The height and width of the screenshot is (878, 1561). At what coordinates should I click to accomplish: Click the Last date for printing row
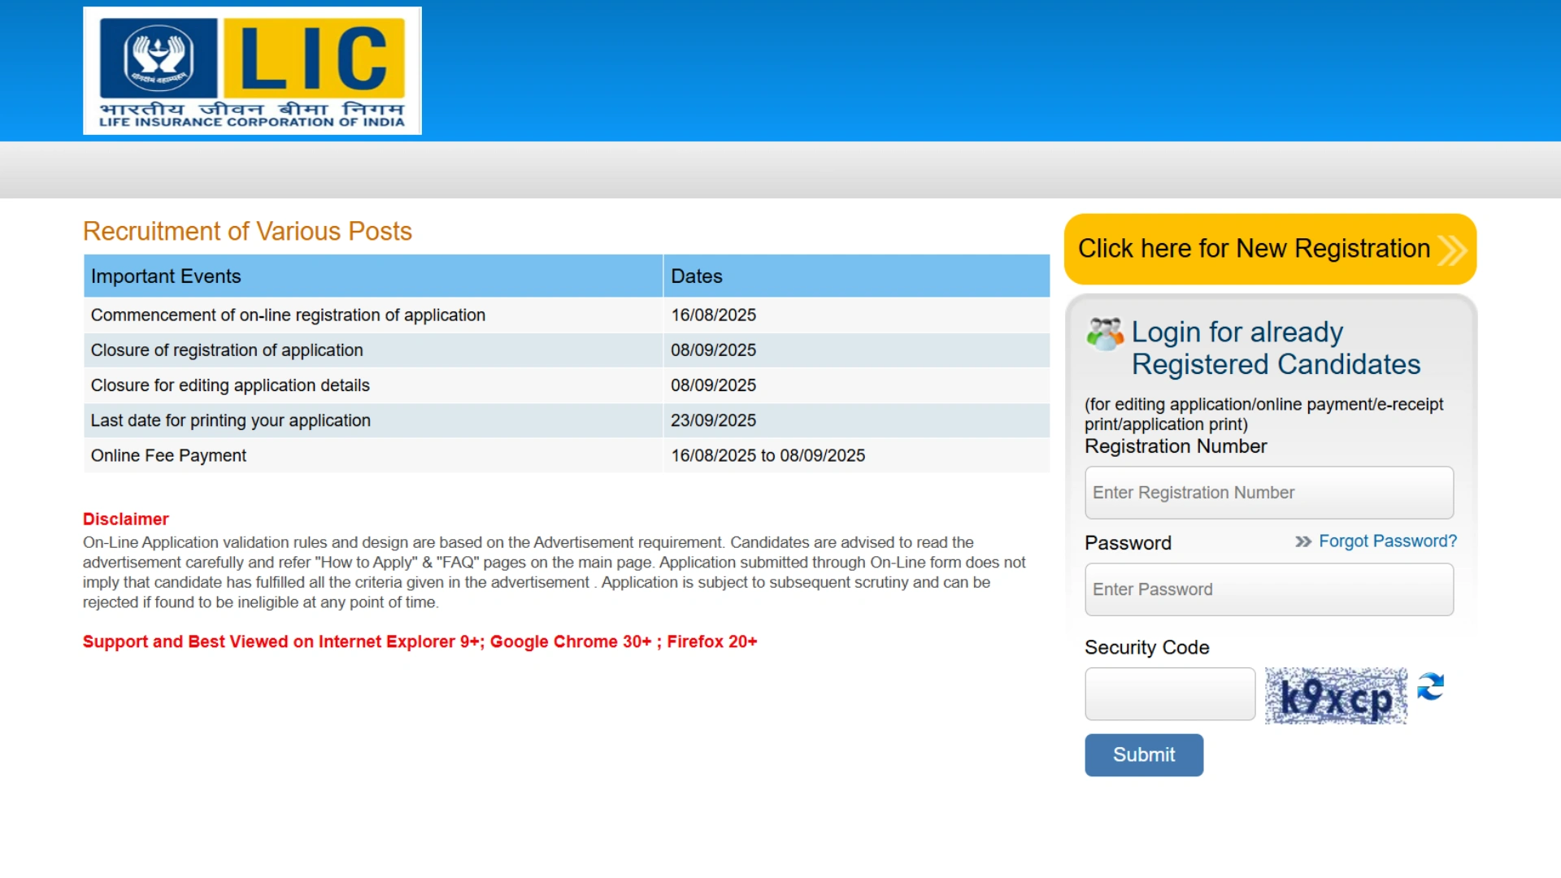pyautogui.click(x=231, y=421)
